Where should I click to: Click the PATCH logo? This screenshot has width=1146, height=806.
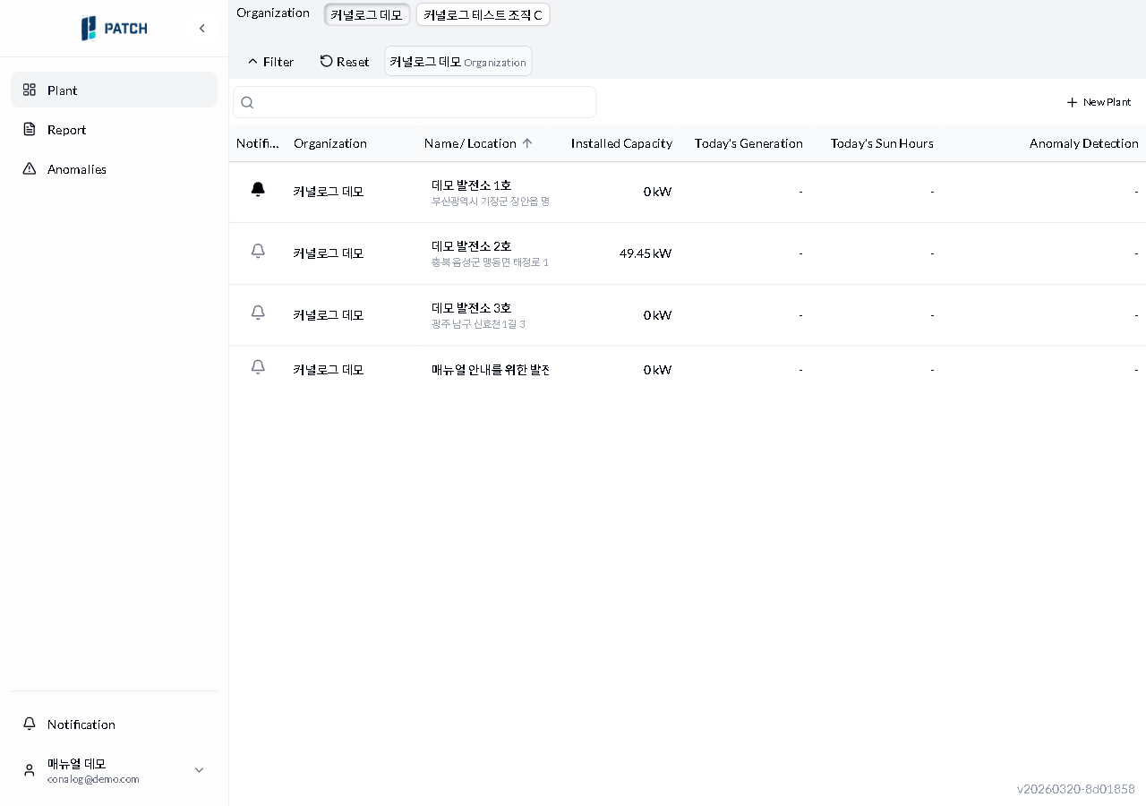click(114, 28)
